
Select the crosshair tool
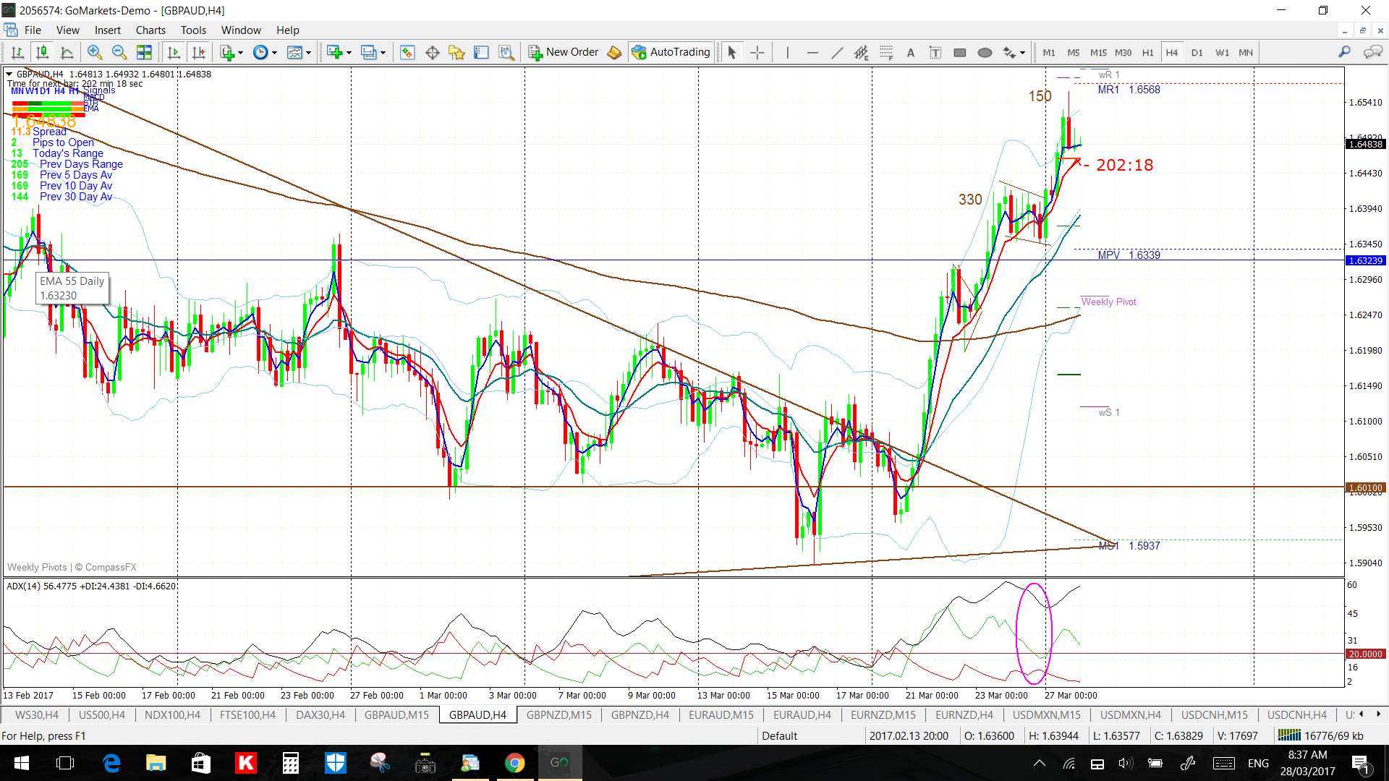[x=757, y=52]
